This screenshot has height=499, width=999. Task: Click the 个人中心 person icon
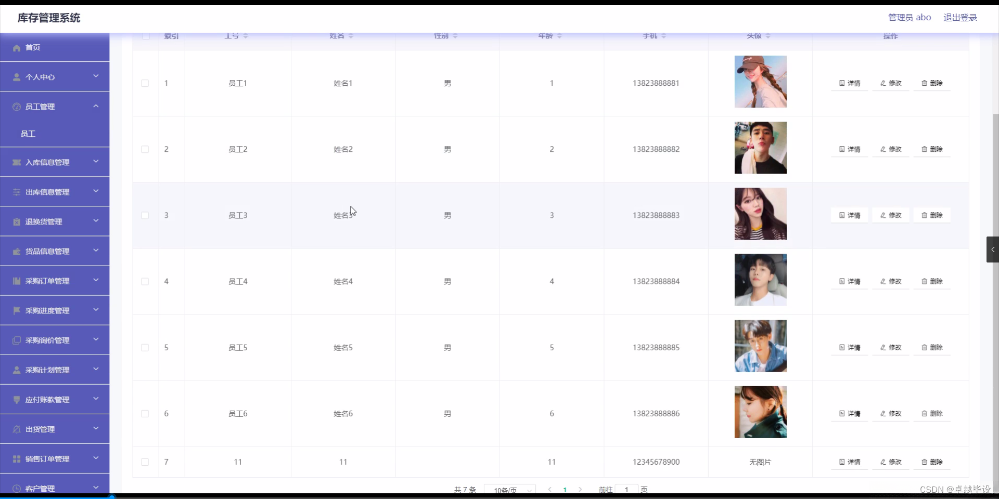(16, 77)
